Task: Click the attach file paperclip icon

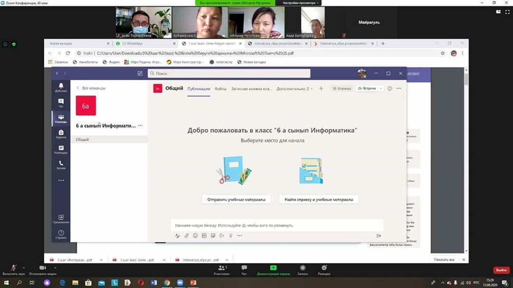Action: [186, 236]
